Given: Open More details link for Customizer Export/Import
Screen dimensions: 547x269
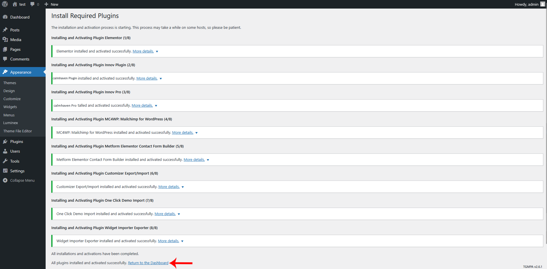Looking at the screenshot, I should 169,187.
